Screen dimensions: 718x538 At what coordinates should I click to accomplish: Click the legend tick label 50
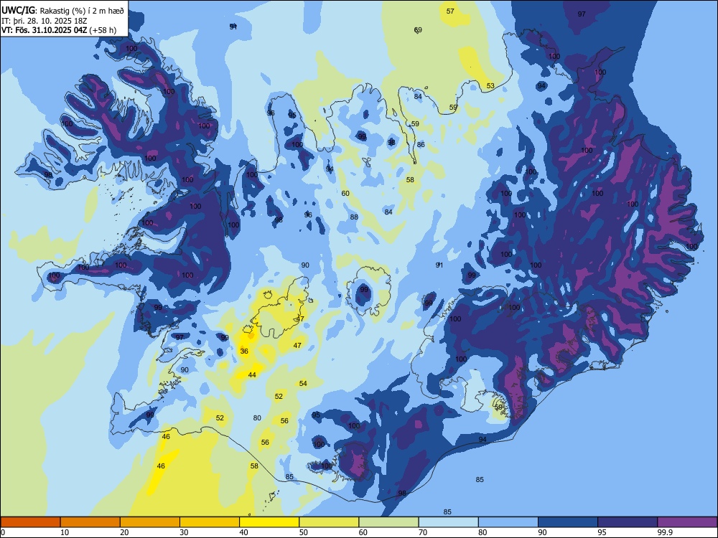(303, 532)
